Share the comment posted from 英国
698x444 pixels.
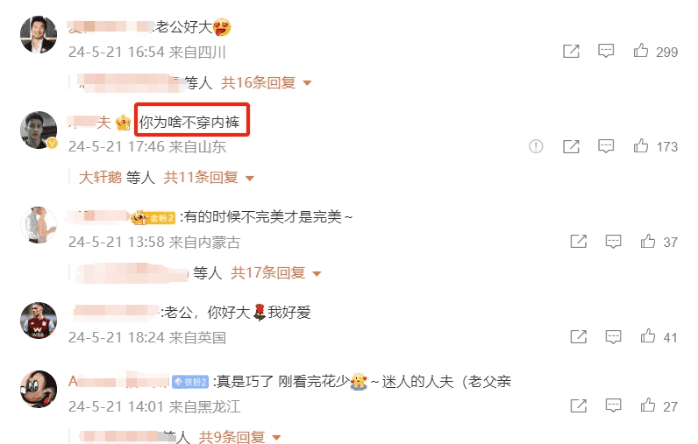tap(578, 336)
